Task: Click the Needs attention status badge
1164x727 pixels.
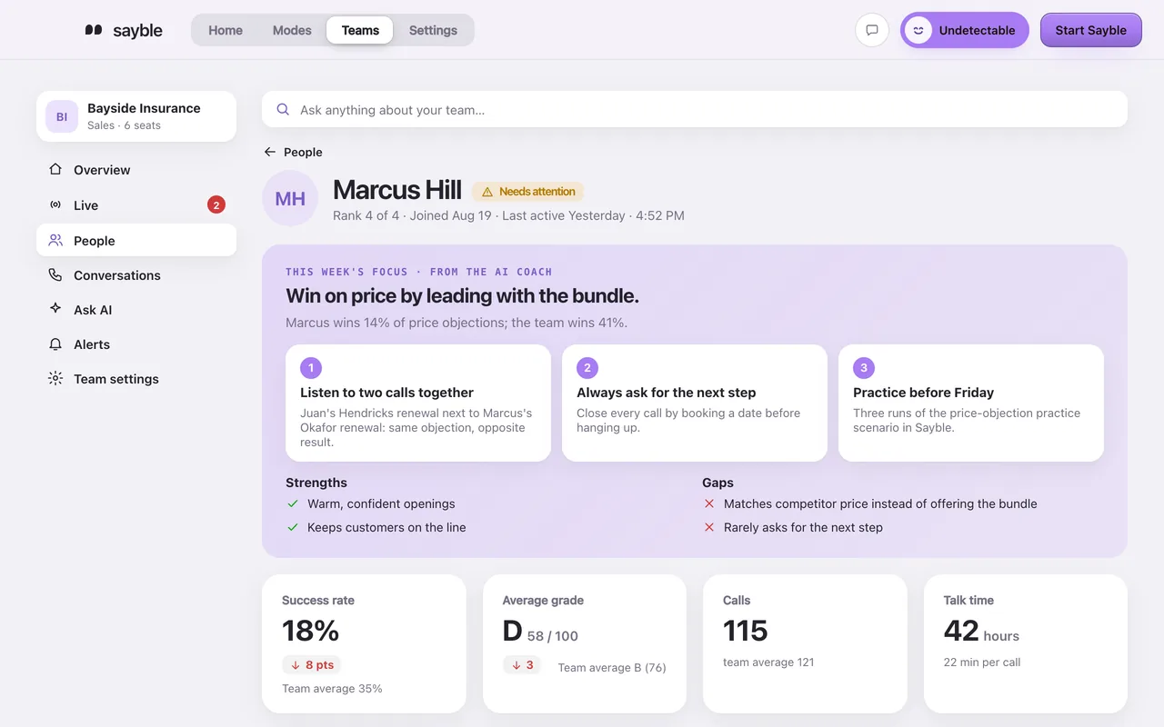Action: click(527, 192)
